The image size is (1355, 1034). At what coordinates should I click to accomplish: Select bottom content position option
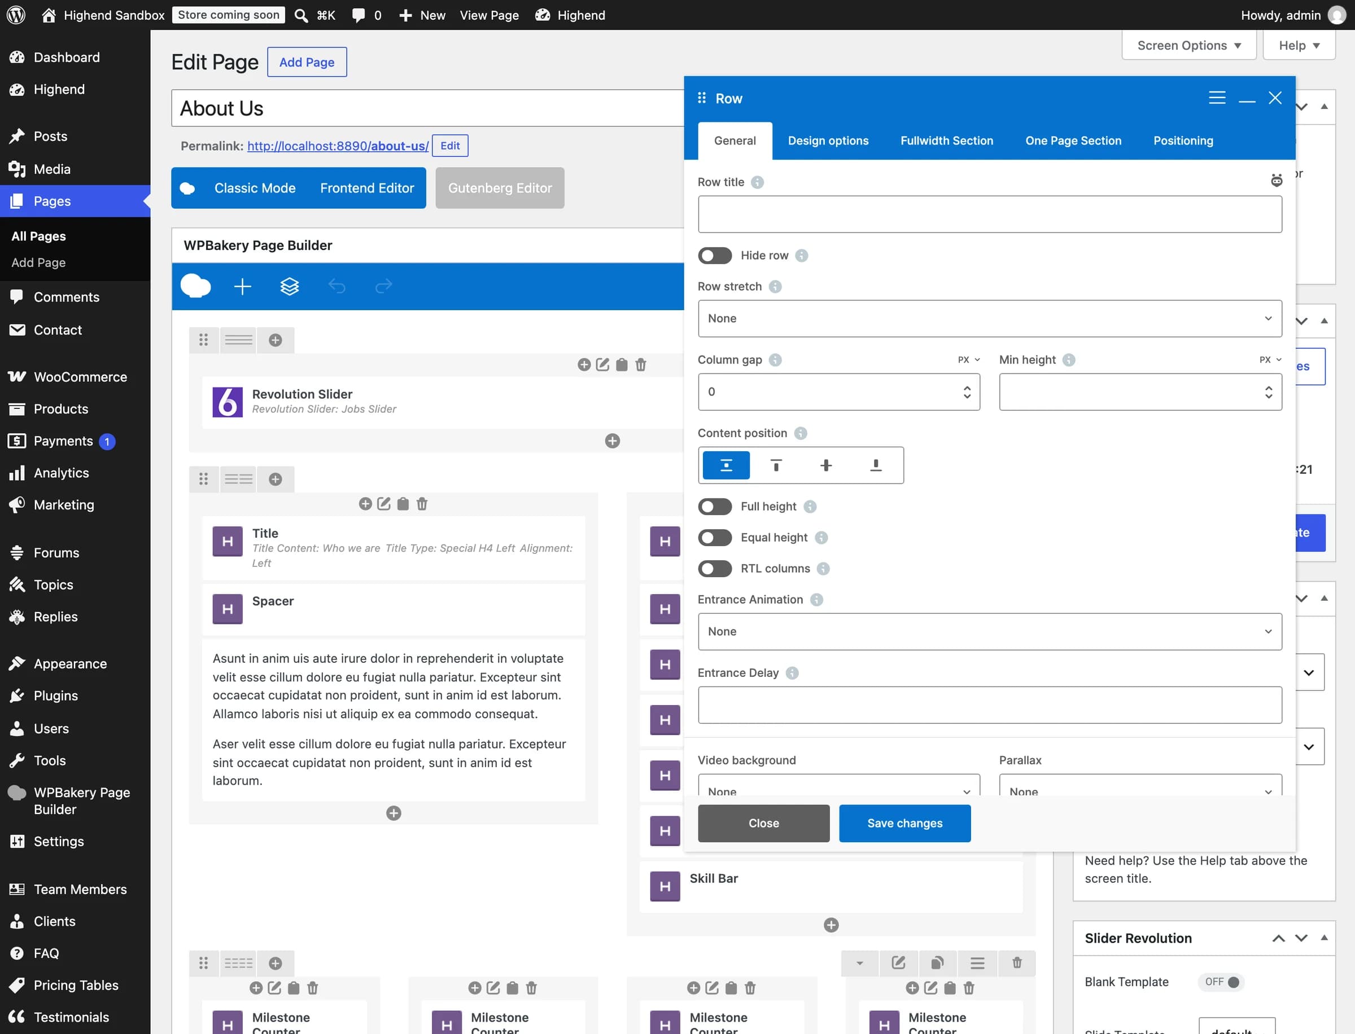pyautogui.click(x=876, y=465)
